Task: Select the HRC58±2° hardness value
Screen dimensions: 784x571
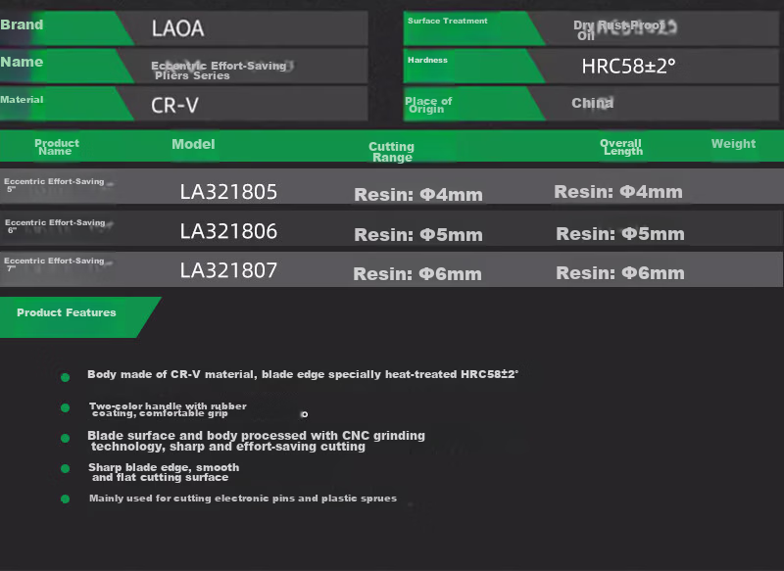Action: click(x=628, y=66)
